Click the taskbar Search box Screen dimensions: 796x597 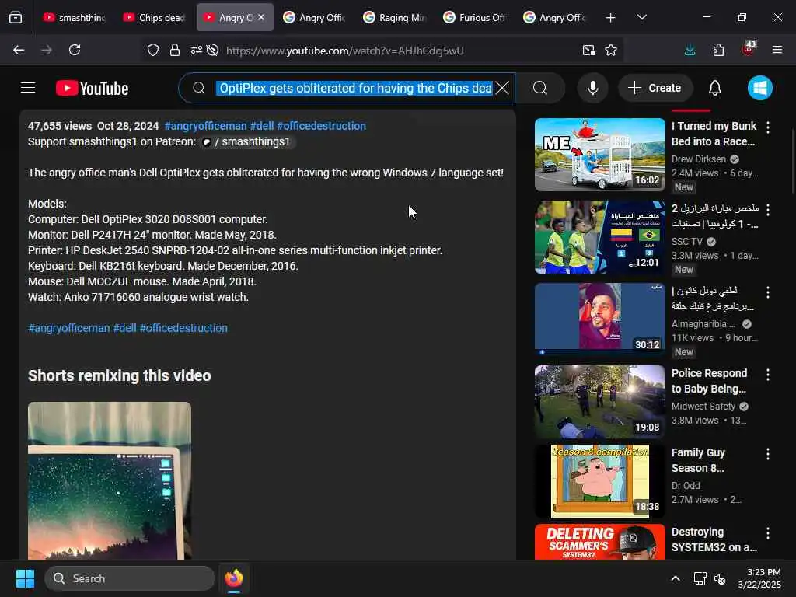[130, 578]
